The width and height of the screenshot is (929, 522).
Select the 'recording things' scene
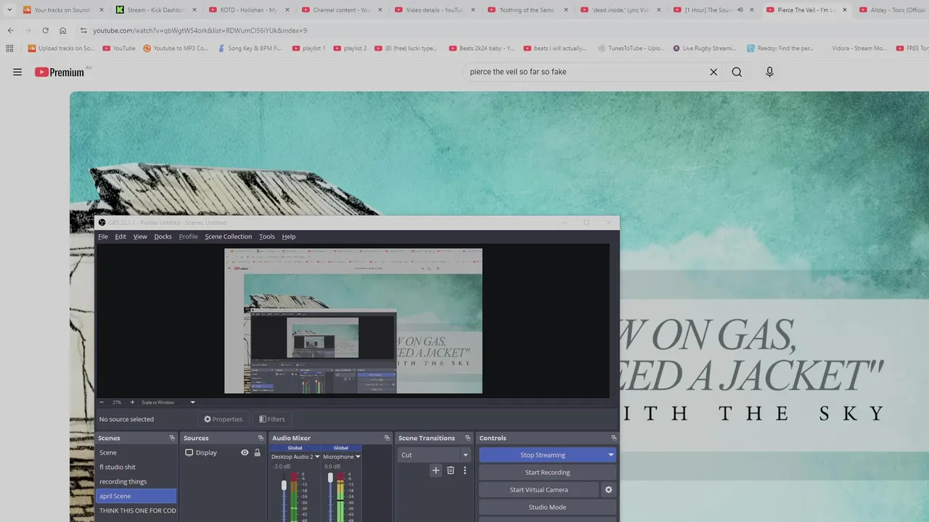[x=136, y=481]
